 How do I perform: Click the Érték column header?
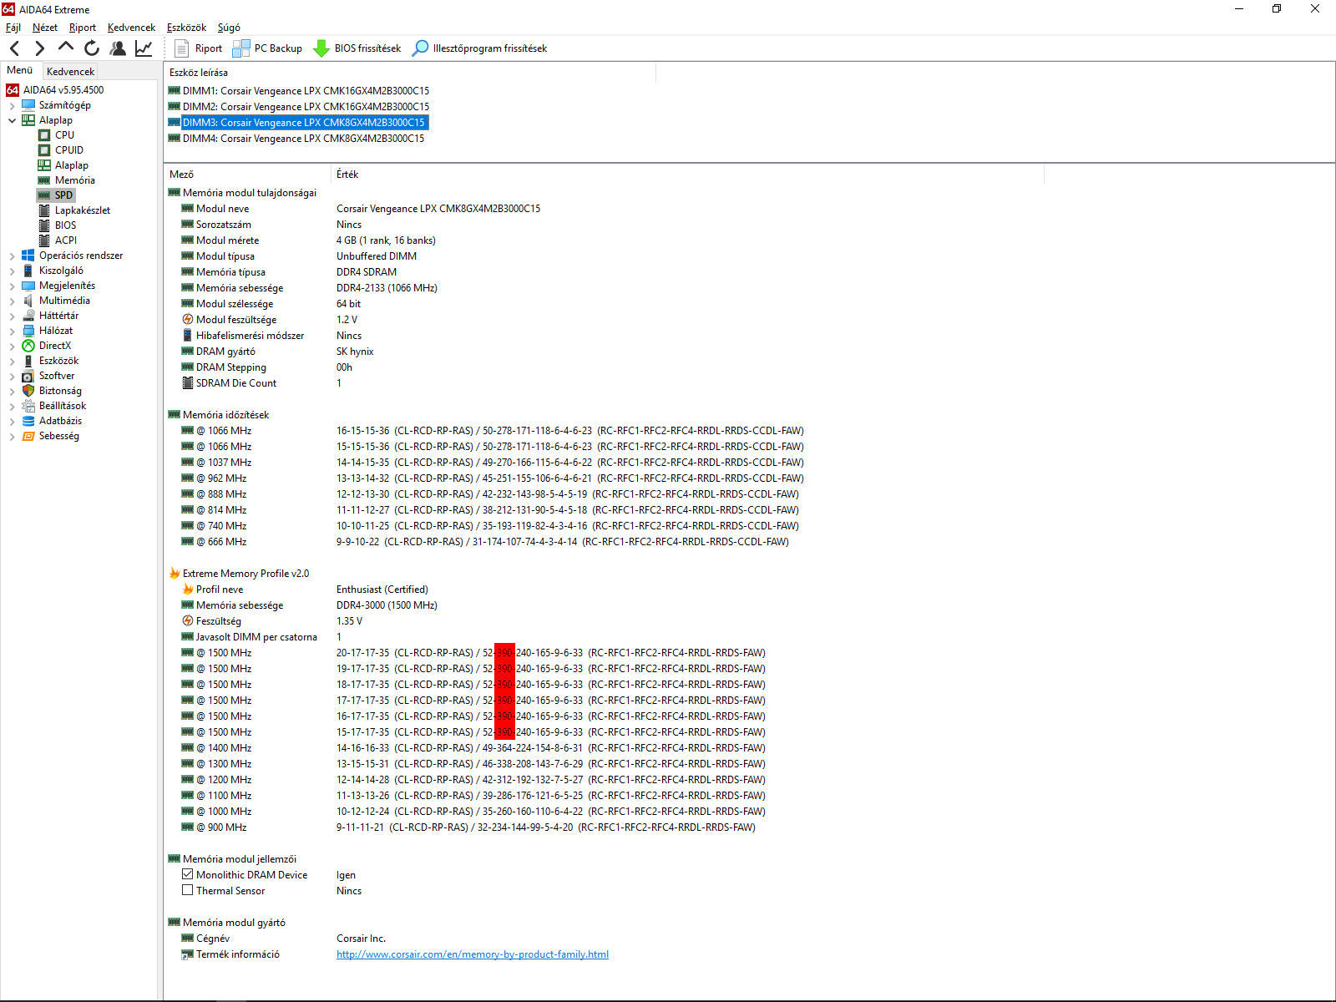click(x=687, y=175)
